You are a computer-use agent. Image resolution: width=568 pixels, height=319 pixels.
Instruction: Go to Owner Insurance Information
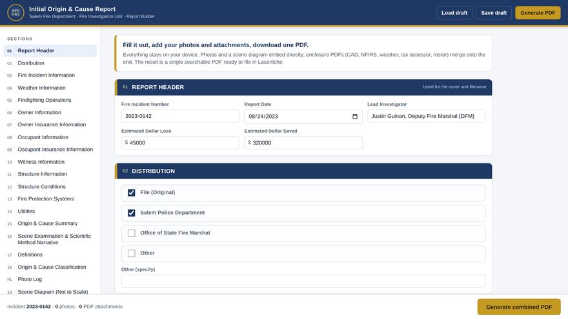(50, 125)
